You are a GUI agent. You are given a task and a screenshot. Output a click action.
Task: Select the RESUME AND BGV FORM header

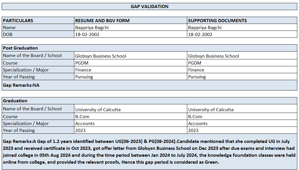102,20
